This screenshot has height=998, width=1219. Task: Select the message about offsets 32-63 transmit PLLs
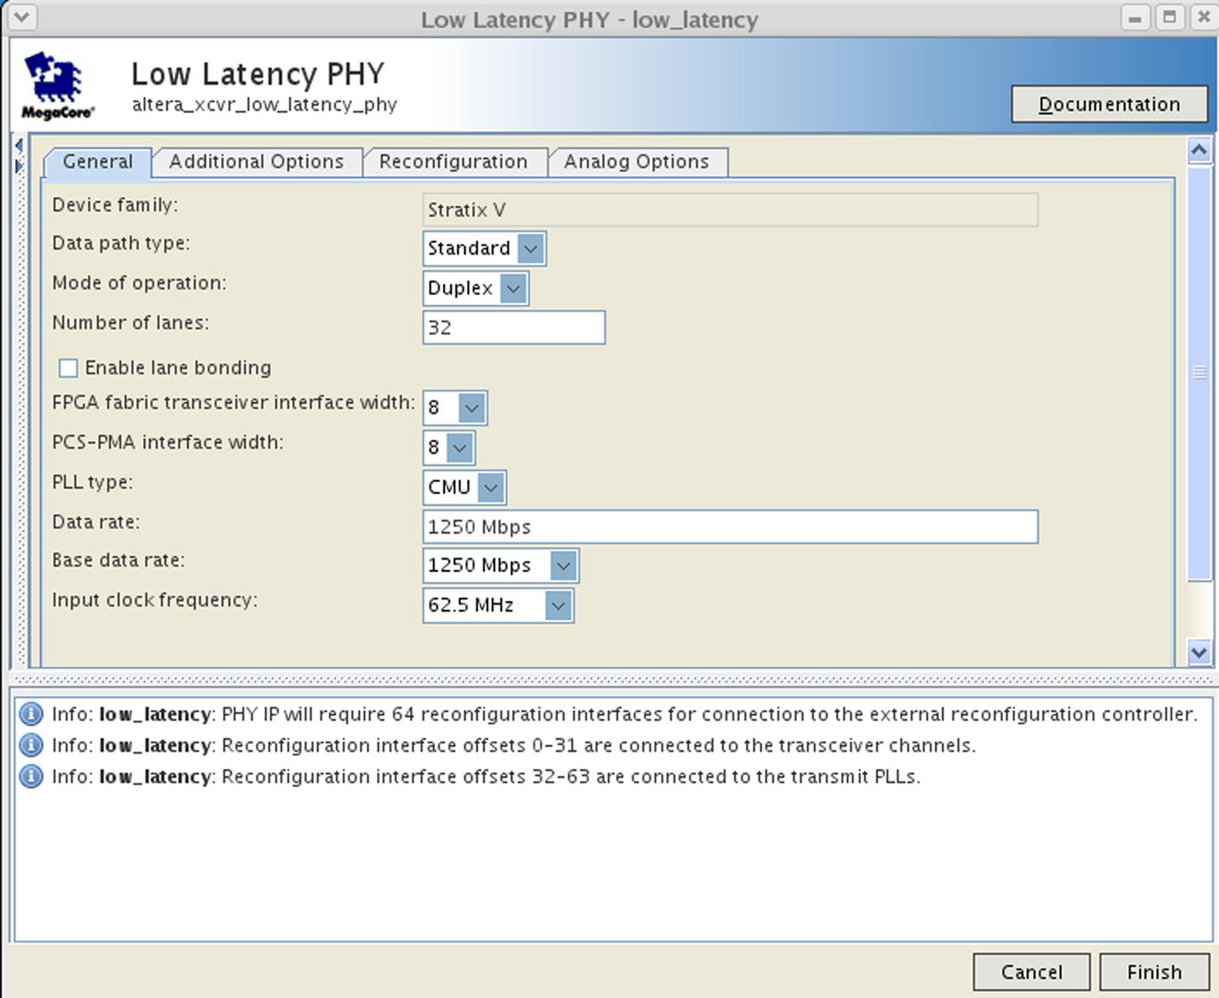(x=486, y=776)
